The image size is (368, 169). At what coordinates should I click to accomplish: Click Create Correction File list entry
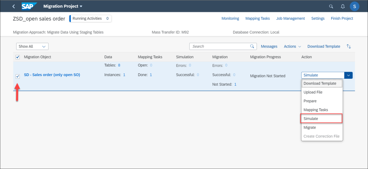click(x=322, y=136)
